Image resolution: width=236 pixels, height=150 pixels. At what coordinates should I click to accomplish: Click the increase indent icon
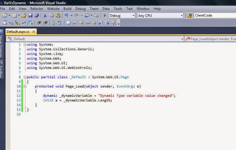pyautogui.click(x=45, y=23)
